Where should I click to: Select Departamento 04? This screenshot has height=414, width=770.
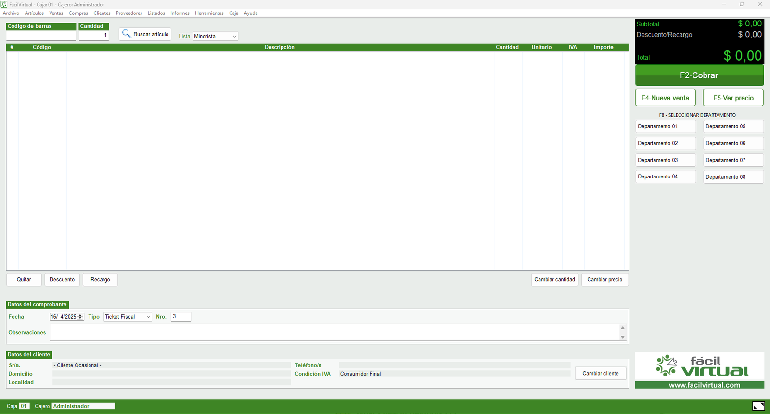[x=666, y=176]
